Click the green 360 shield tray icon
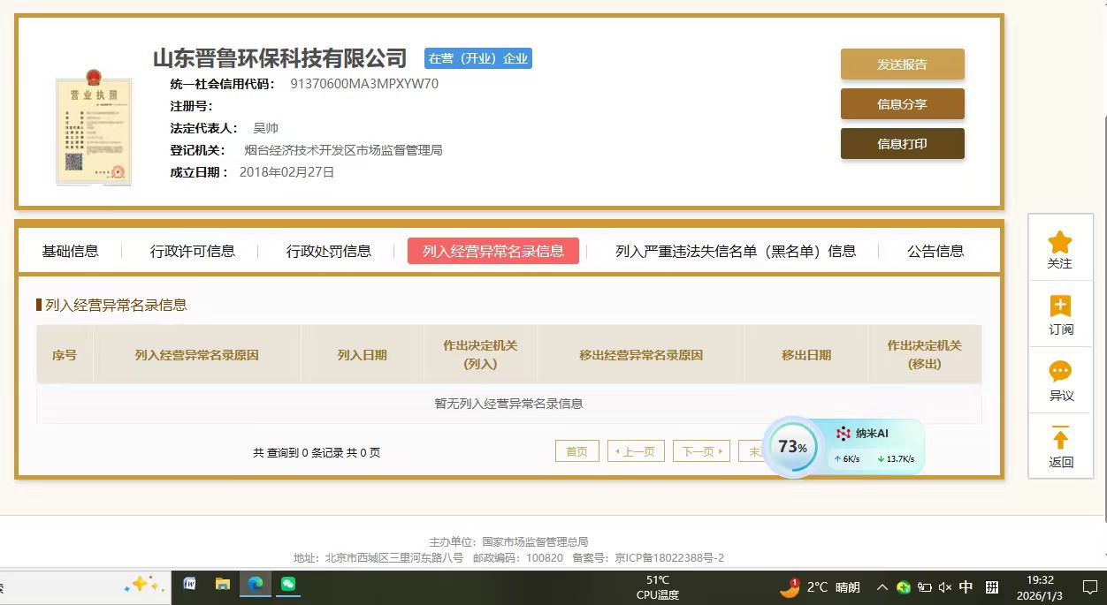The image size is (1107, 605). click(x=904, y=587)
